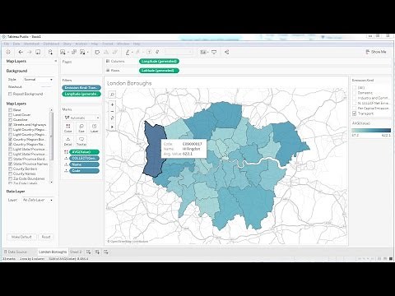Click the Show Me button
Image resolution: width=395 pixels, height=296 pixels.
pyautogui.click(x=376, y=52)
